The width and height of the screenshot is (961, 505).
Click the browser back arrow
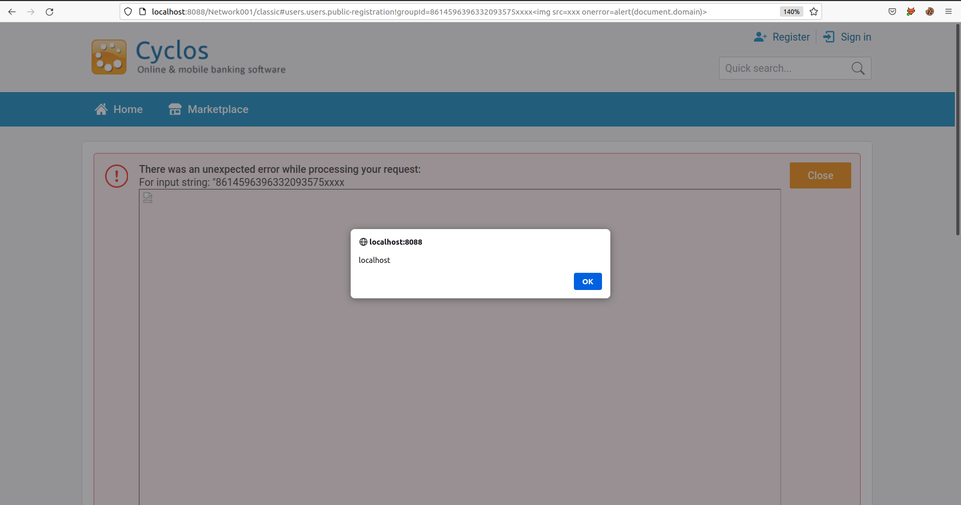(x=12, y=11)
